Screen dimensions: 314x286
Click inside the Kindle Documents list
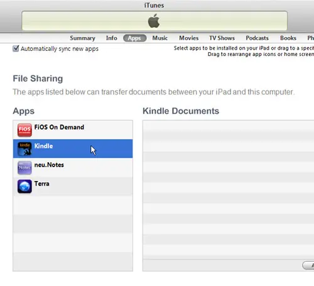[x=229, y=190]
